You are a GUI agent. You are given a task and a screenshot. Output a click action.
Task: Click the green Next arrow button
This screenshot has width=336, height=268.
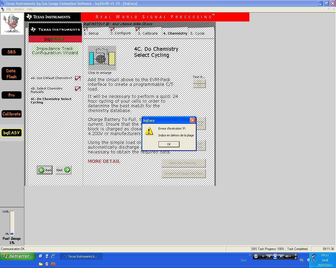coord(64,170)
